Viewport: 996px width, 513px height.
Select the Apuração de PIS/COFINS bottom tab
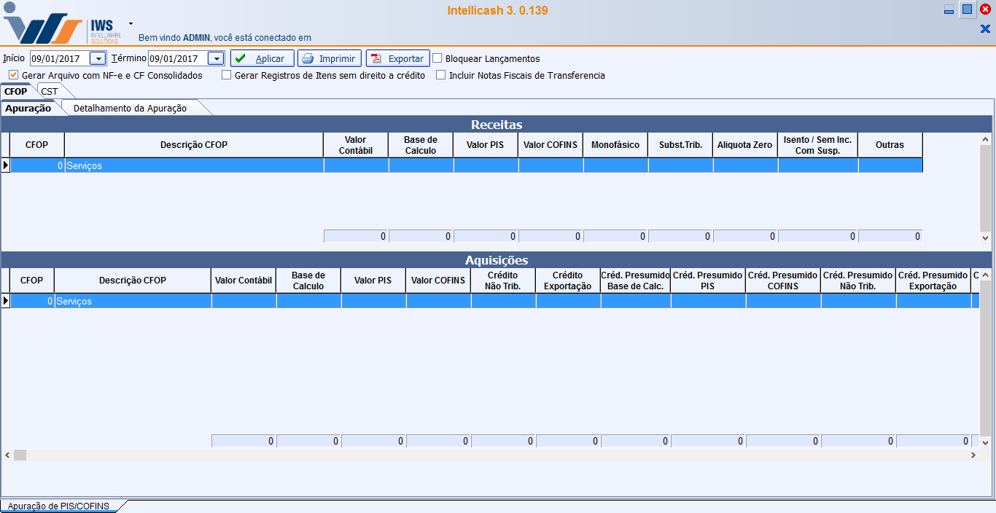coord(58,506)
